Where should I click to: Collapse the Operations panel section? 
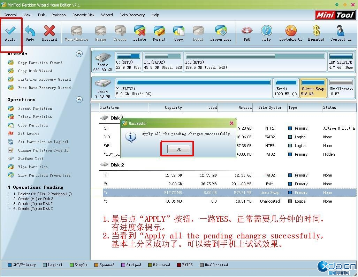[79, 100]
